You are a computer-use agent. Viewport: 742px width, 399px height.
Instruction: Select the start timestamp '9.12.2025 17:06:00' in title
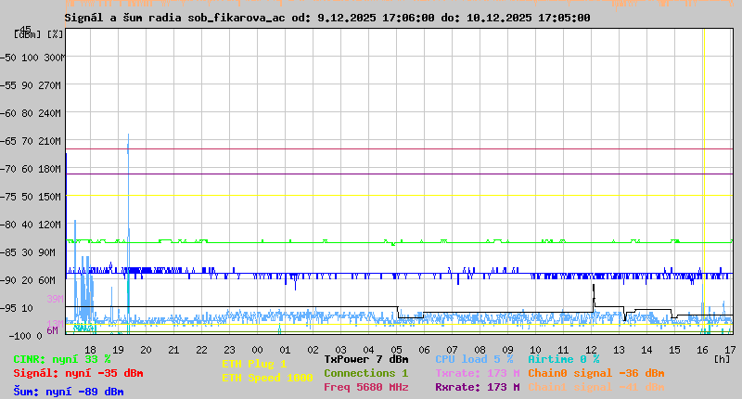(x=376, y=18)
